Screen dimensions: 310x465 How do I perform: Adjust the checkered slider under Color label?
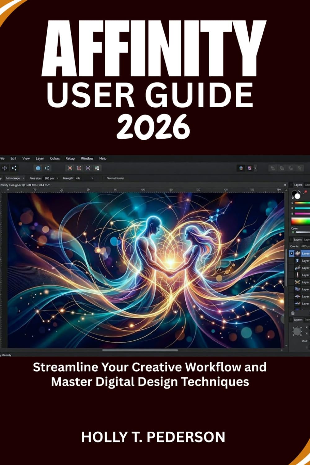coord(303,232)
